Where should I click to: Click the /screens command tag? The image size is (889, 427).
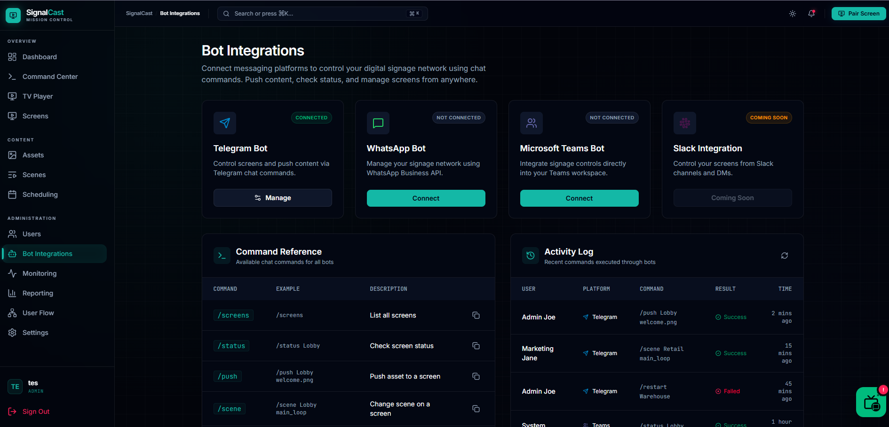pyautogui.click(x=233, y=315)
